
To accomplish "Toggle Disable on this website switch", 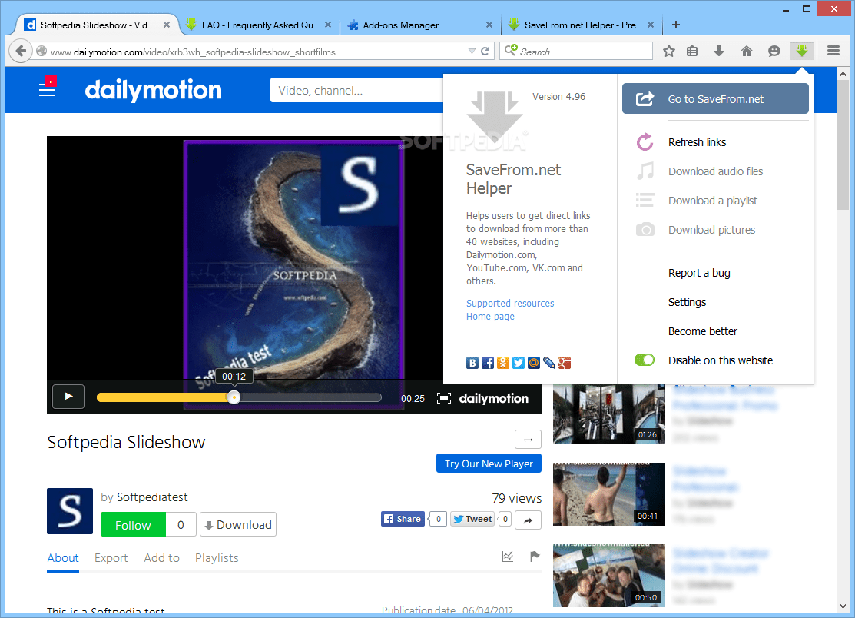I will click(645, 360).
